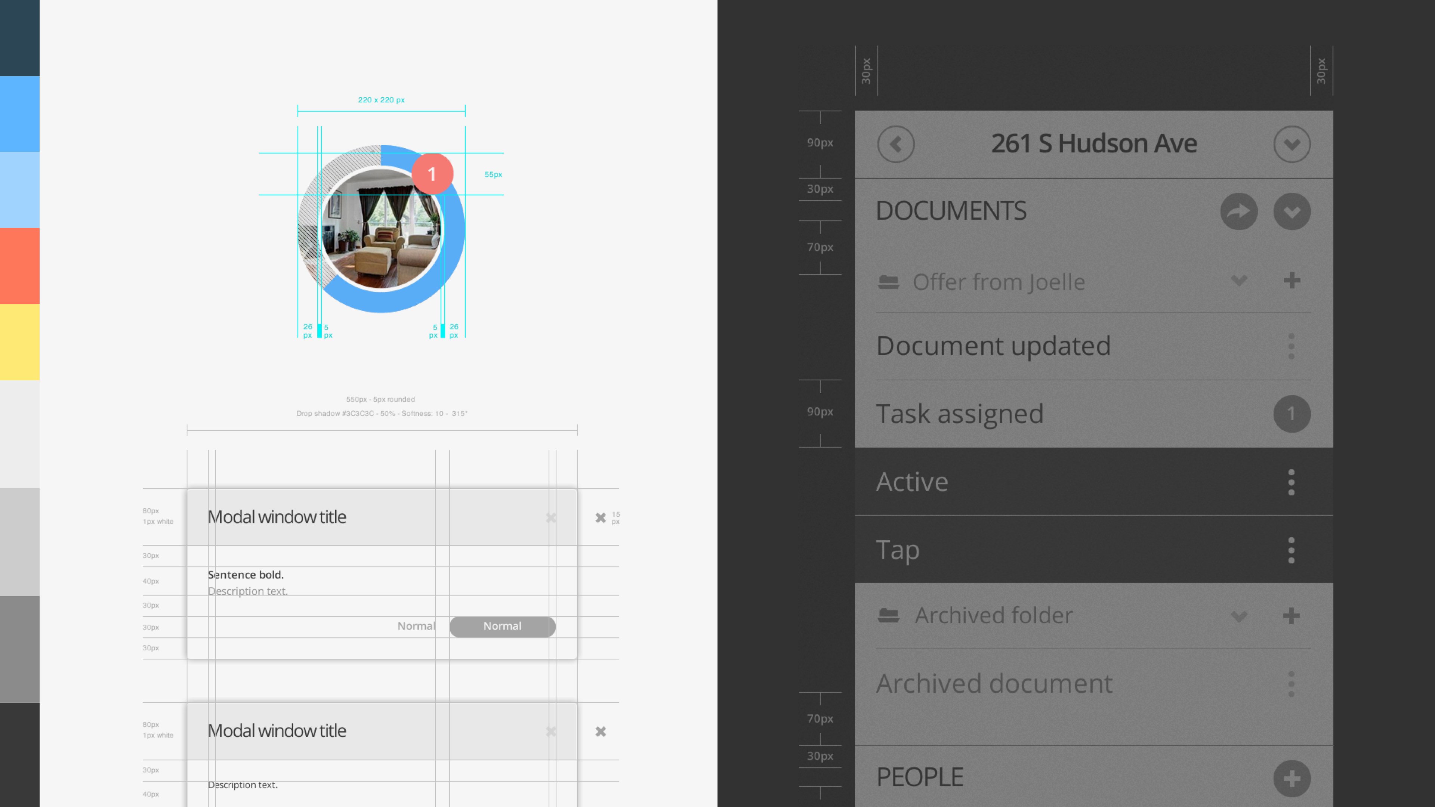Image resolution: width=1435 pixels, height=807 pixels.
Task: Click the DOCUMENTS section heading
Action: click(951, 211)
